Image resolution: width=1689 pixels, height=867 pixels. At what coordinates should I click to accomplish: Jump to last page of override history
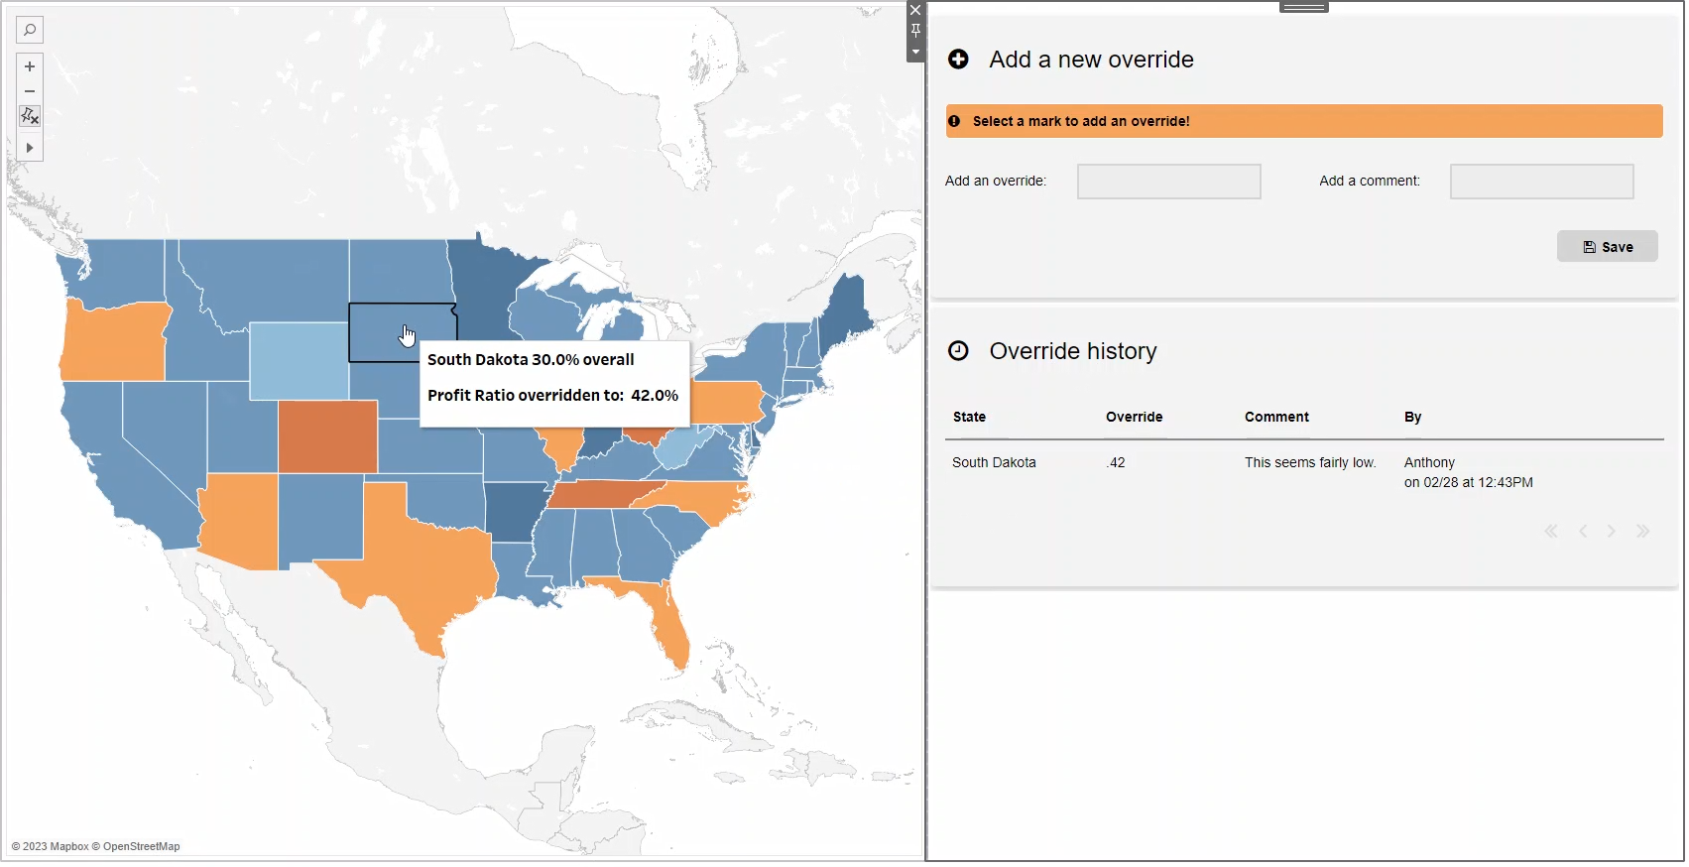click(1643, 531)
